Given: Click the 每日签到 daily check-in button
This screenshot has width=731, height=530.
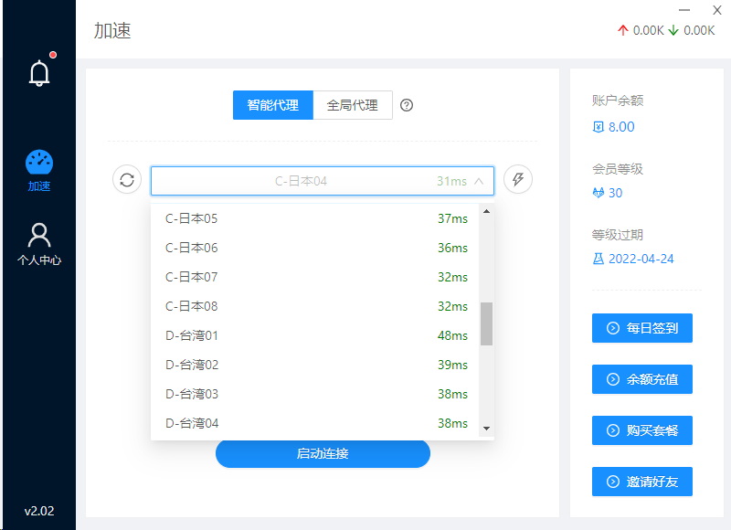Looking at the screenshot, I should pos(641,328).
